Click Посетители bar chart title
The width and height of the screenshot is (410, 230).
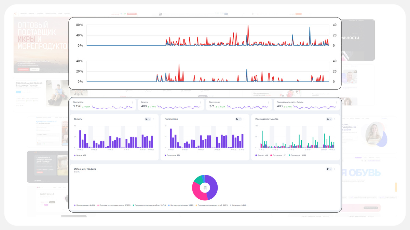point(171,119)
